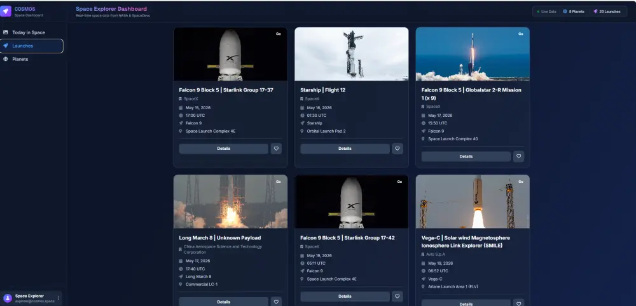Open user menu three-dots icon
The width and height of the screenshot is (636, 306).
59,298
